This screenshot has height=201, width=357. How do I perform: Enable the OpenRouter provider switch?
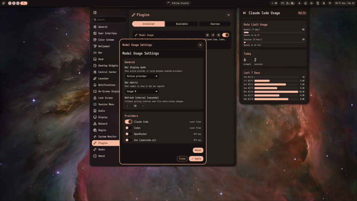128,134
